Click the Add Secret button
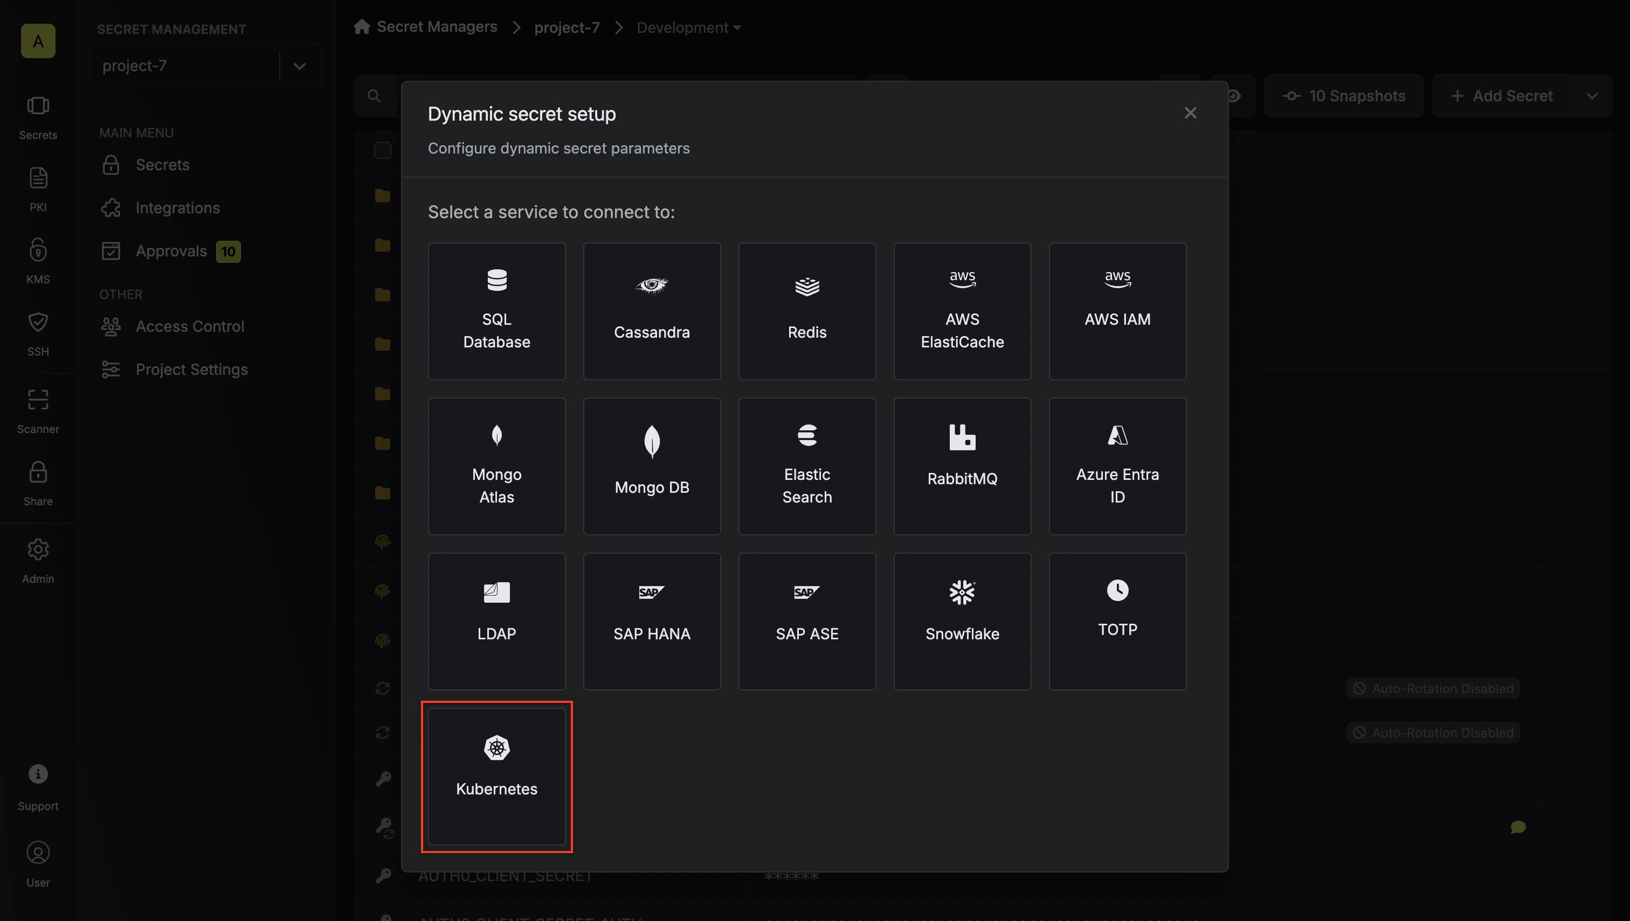Screen dimensions: 1630x921 coord(1502,96)
